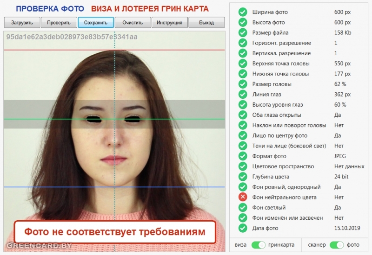Click the check icon beside Цветовое пространство
Viewport: 372px width, 255px height.
coord(243,166)
